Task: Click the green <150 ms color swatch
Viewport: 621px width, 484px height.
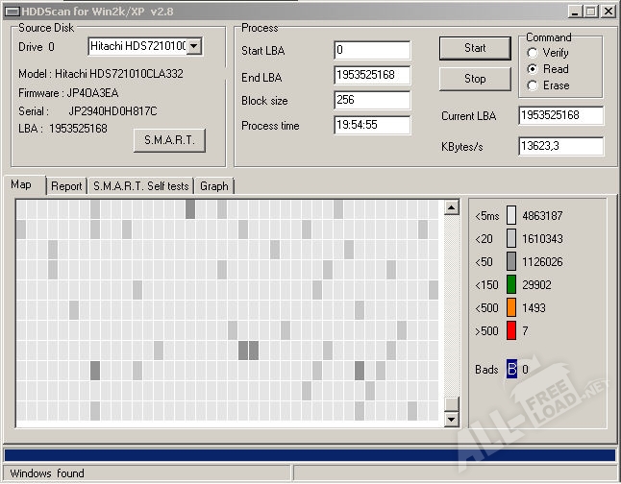Action: [511, 284]
